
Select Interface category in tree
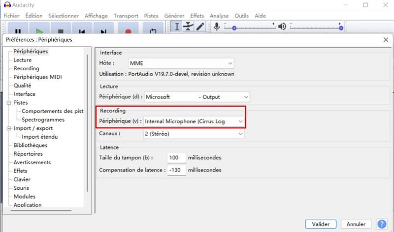point(24,94)
